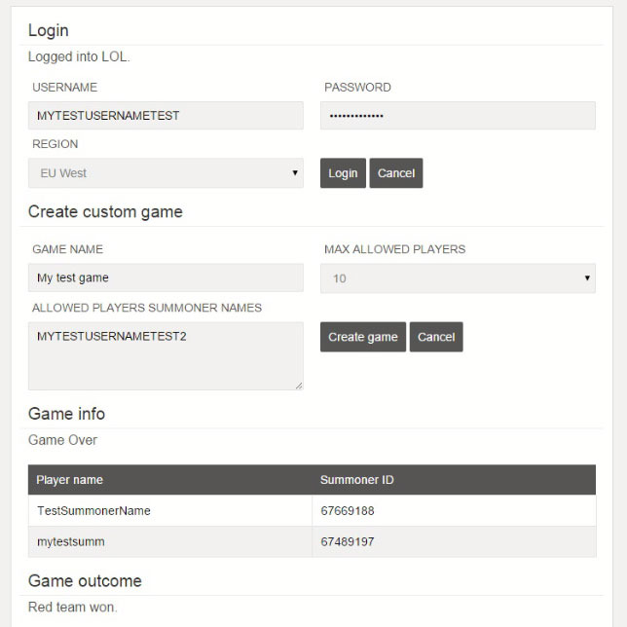Viewport: 627px width, 627px height.
Task: Open the Region dropdown showing EU West
Action: coord(166,173)
